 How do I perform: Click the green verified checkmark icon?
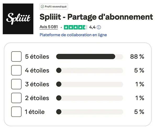pos(42,6)
